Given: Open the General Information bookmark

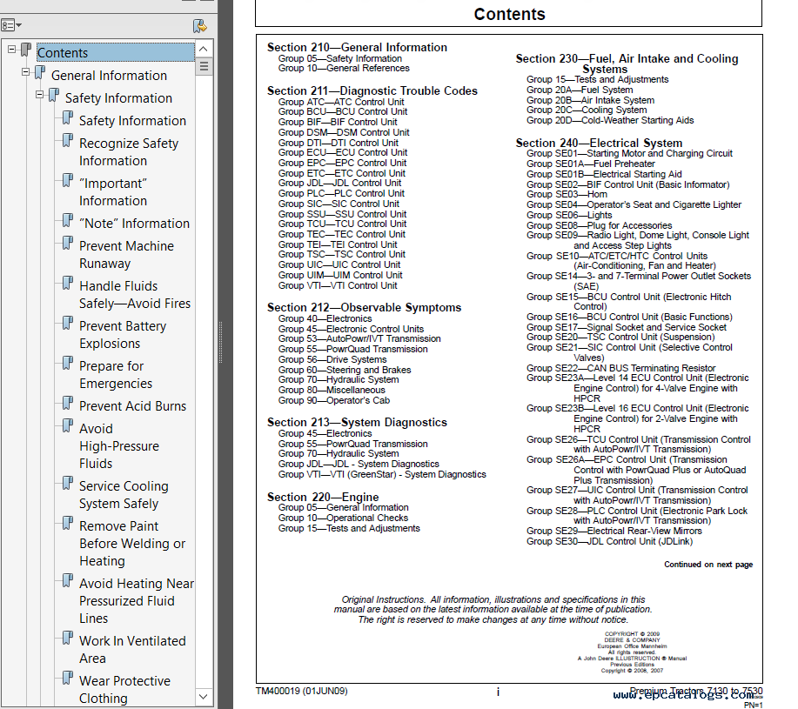Looking at the screenshot, I should pyautogui.click(x=109, y=76).
